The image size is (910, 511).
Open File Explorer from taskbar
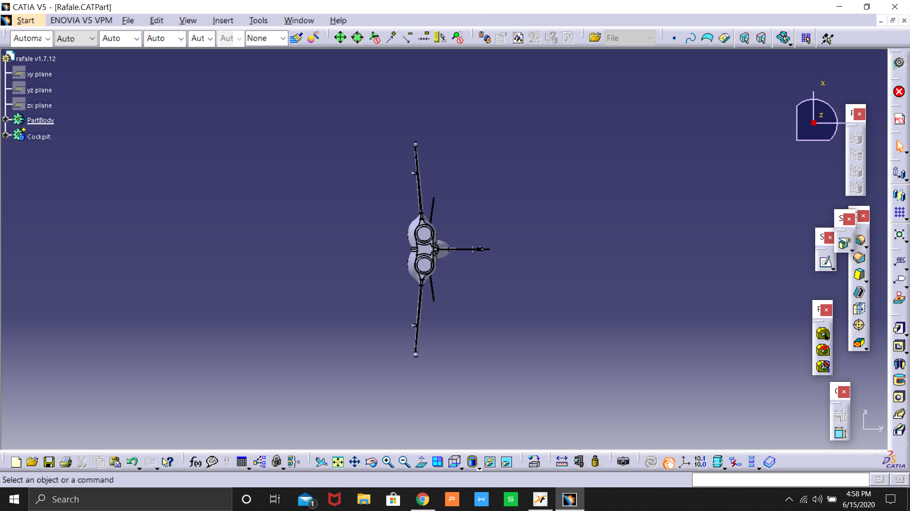[x=364, y=499]
